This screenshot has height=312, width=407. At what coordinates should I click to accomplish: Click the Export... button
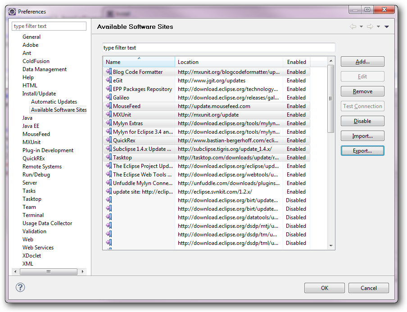(362, 151)
